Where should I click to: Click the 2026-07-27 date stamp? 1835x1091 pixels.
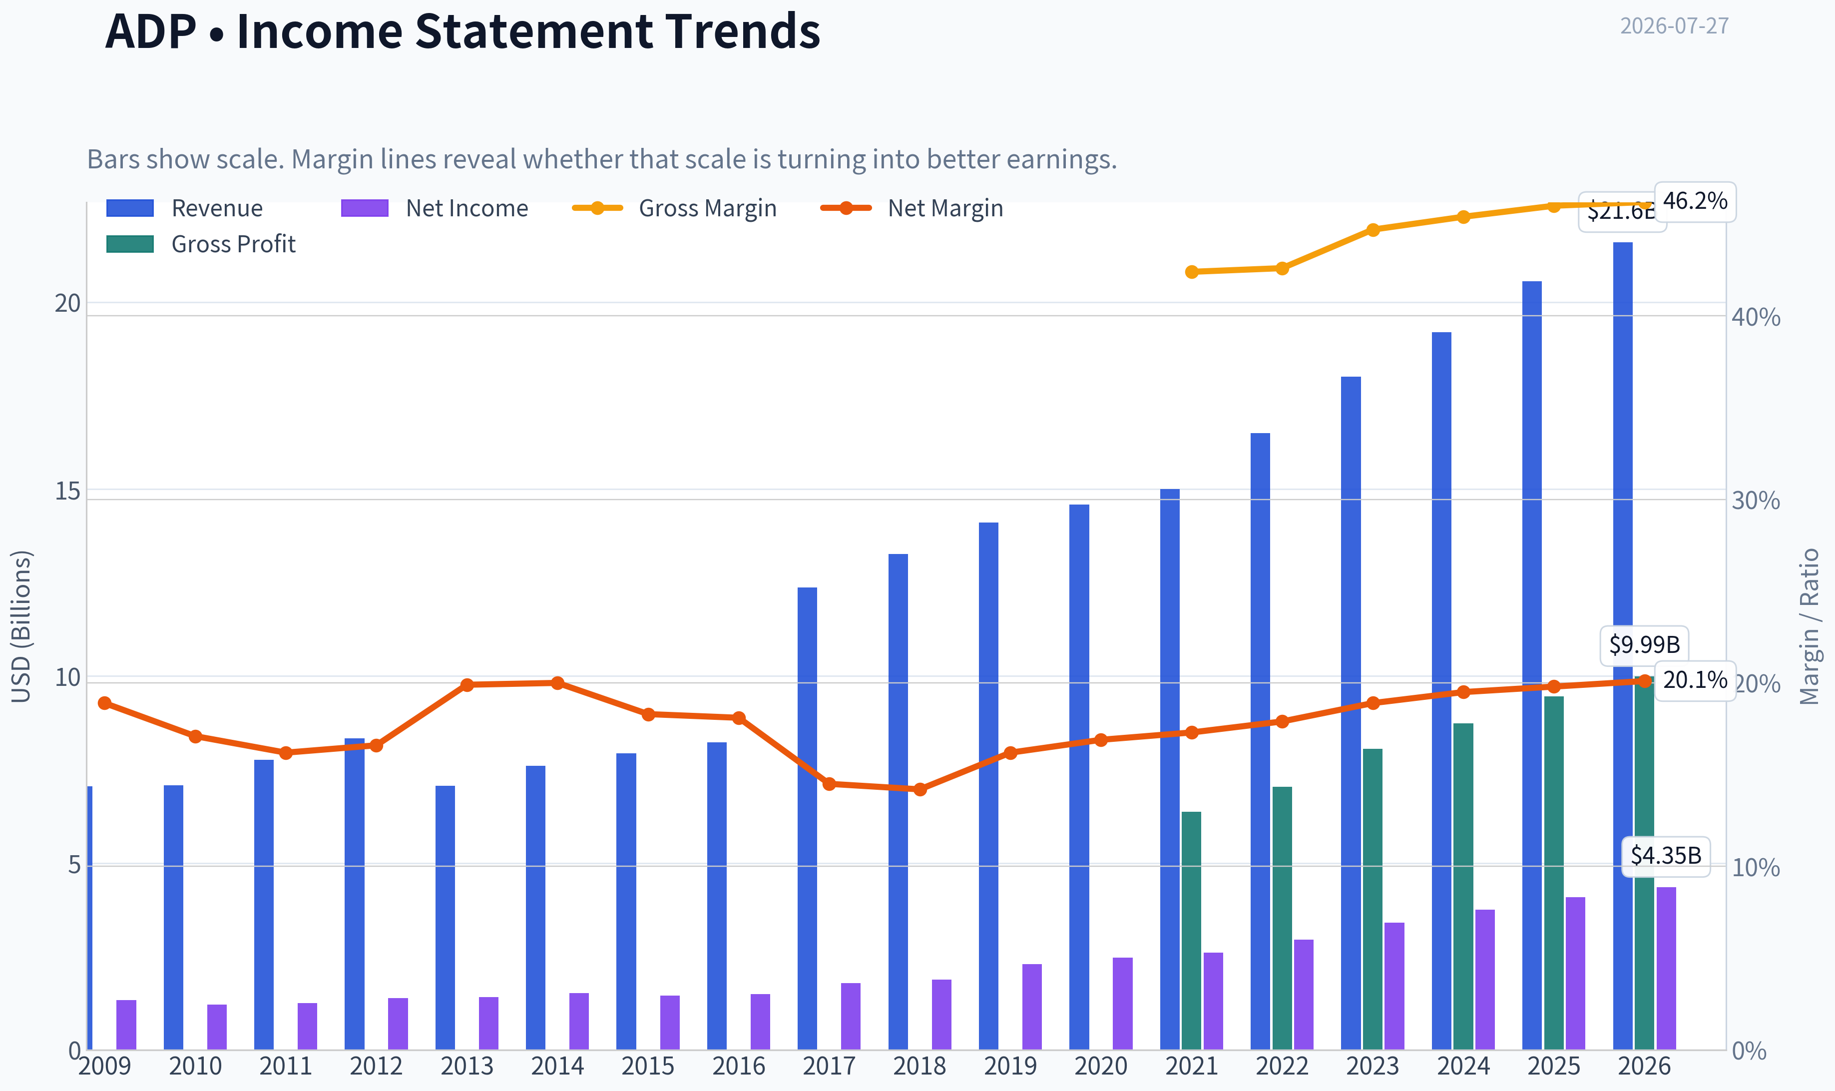coord(1675,26)
